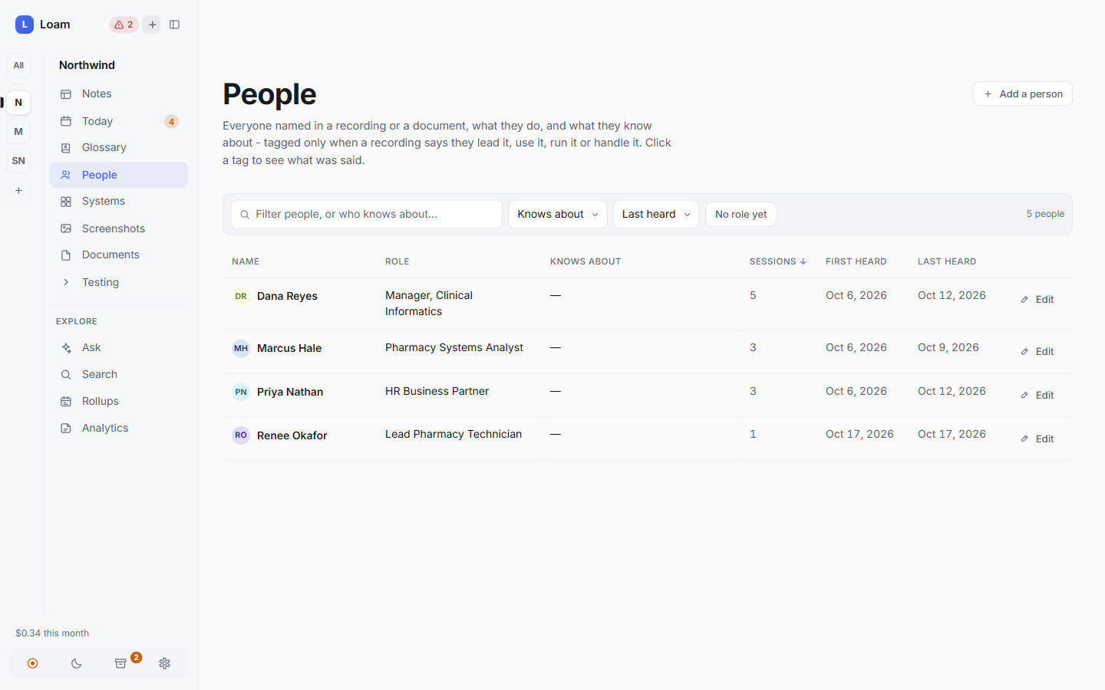Image resolution: width=1105 pixels, height=690 pixels.
Task: Open Rollups under Explore
Action: (119, 402)
